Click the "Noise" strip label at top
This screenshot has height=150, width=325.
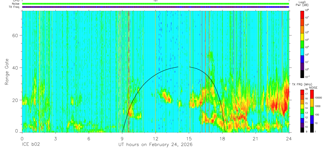16,4
